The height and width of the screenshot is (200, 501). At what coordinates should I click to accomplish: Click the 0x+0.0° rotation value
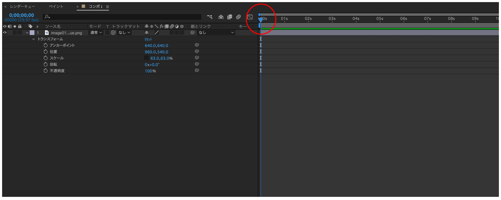pos(152,64)
